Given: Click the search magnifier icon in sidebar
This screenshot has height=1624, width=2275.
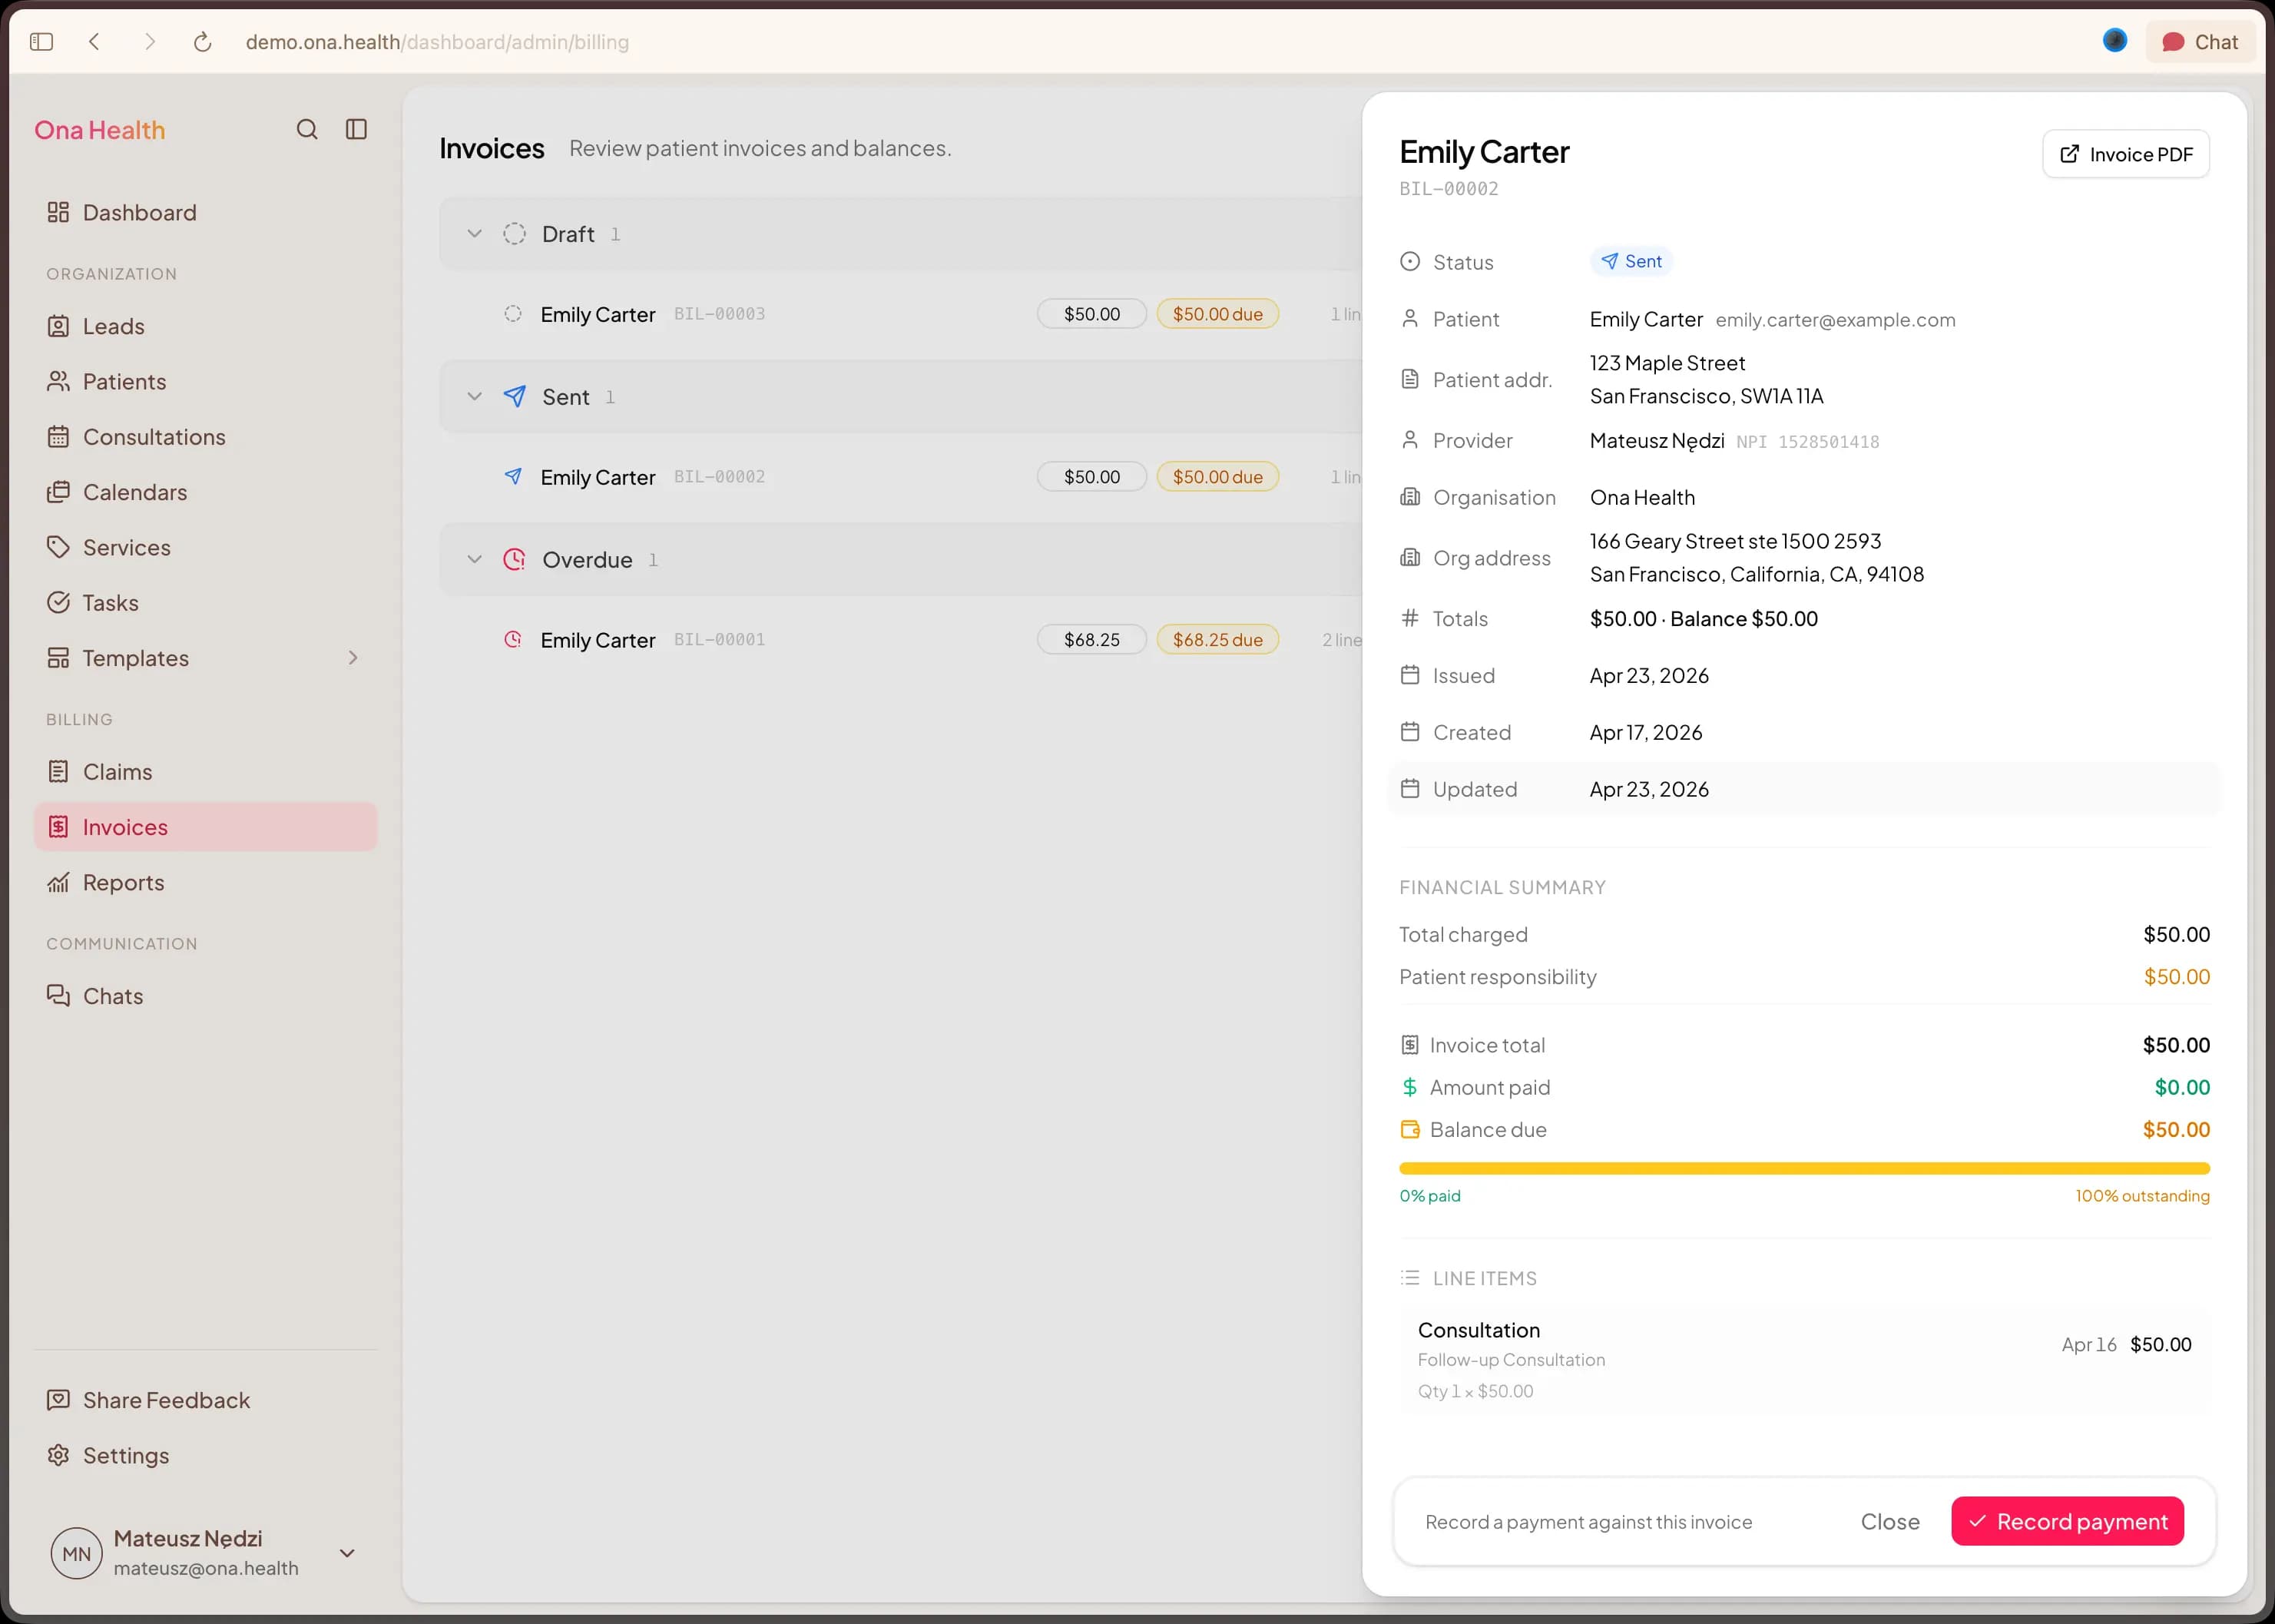Looking at the screenshot, I should point(307,129).
